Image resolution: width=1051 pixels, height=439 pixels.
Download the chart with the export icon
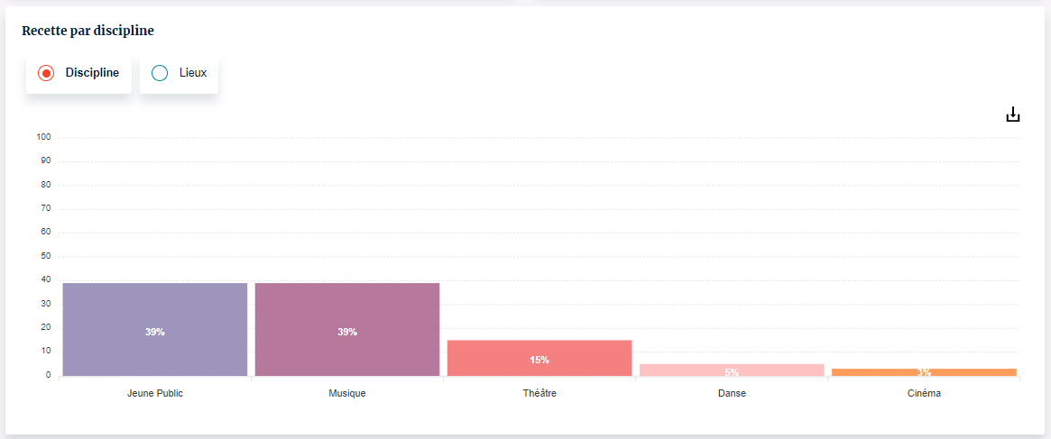click(x=1013, y=114)
